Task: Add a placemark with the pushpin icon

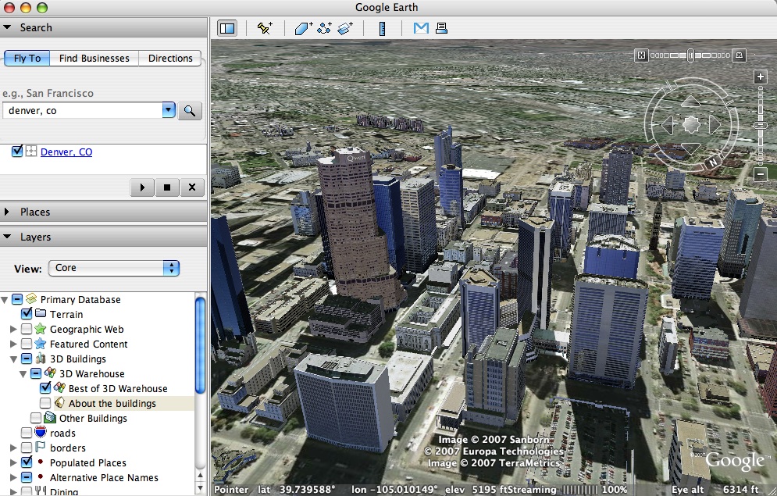Action: click(265, 28)
